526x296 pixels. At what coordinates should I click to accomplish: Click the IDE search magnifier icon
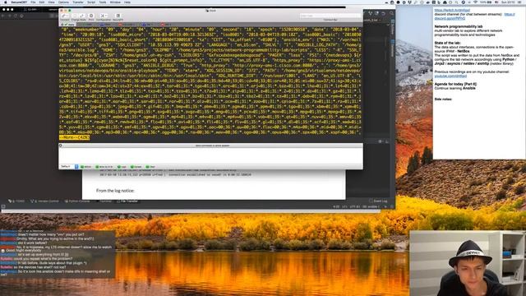(x=391, y=13)
